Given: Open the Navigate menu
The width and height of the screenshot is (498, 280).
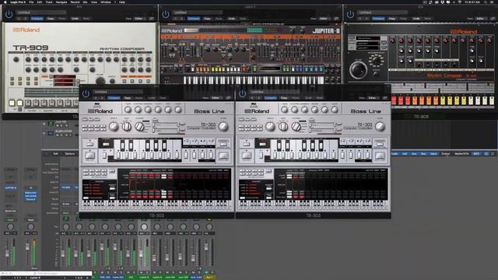Looking at the screenshot, I should point(61,2).
